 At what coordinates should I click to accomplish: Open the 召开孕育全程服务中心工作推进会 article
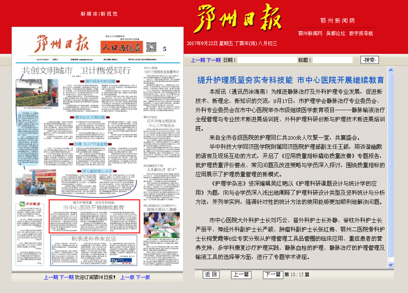pyautogui.click(x=162, y=123)
